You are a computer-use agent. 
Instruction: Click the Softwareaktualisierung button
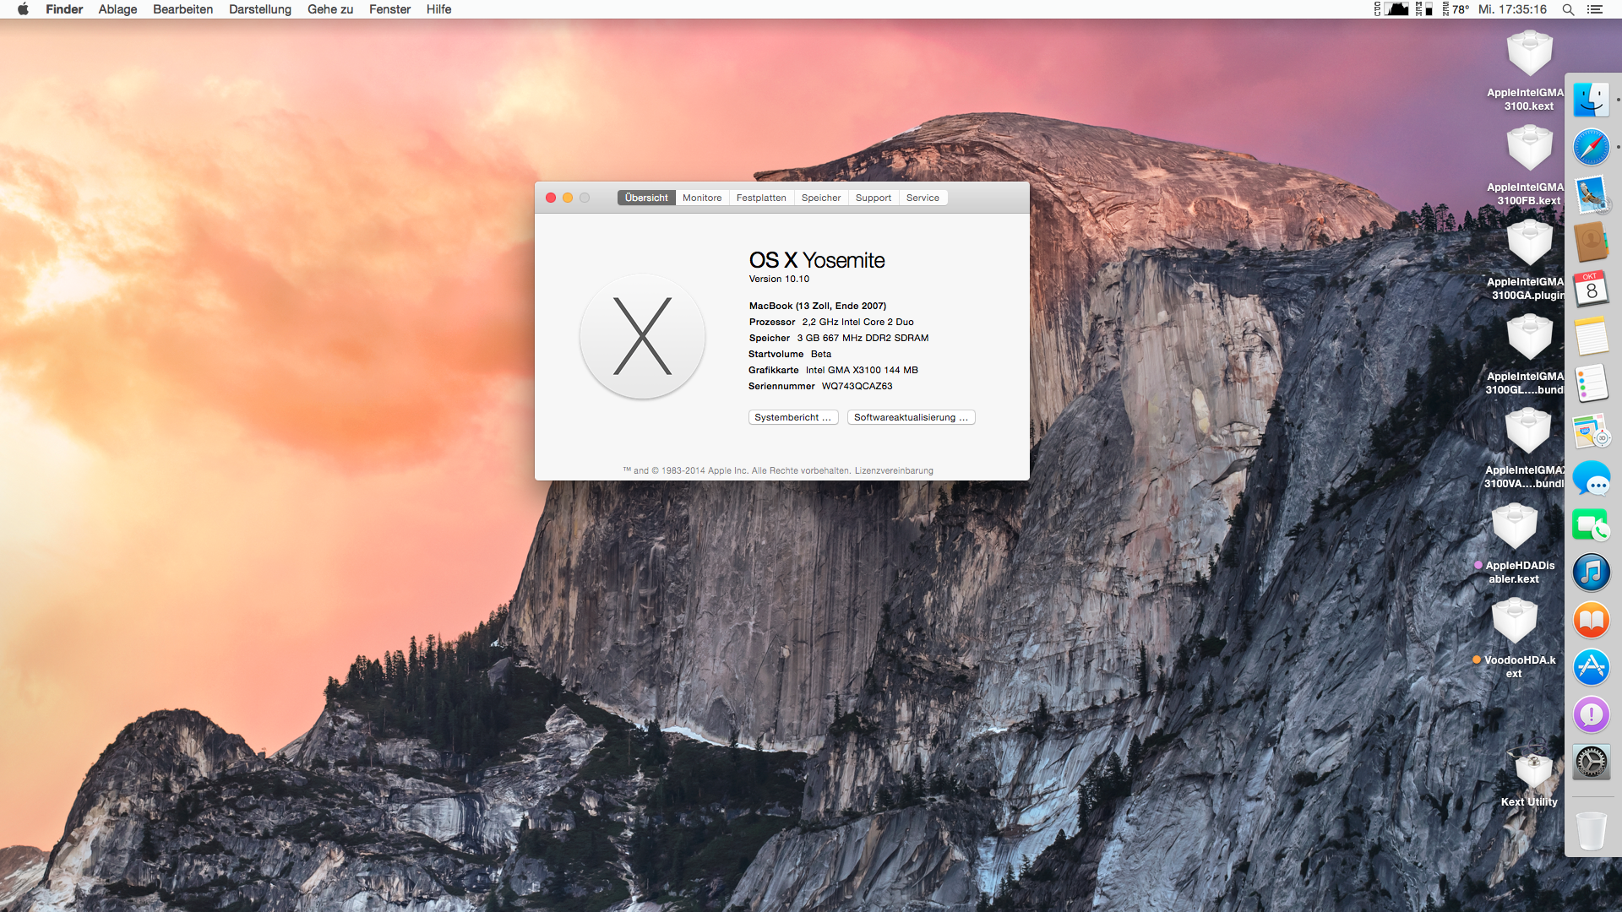coord(911,417)
